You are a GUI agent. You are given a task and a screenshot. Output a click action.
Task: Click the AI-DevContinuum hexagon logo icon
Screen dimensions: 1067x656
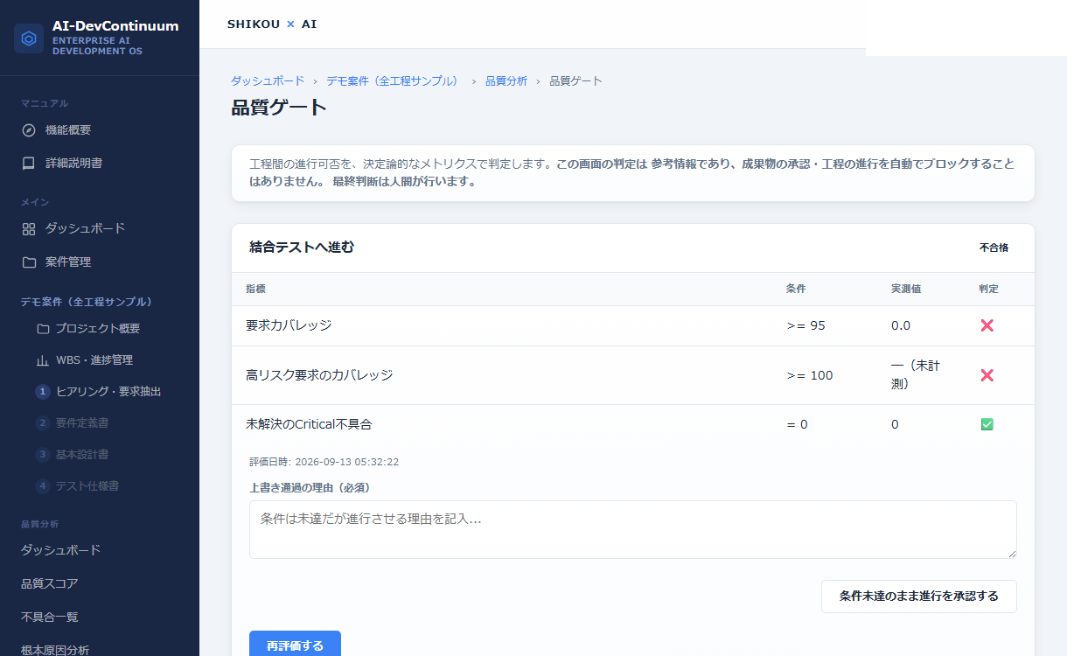pyautogui.click(x=29, y=38)
